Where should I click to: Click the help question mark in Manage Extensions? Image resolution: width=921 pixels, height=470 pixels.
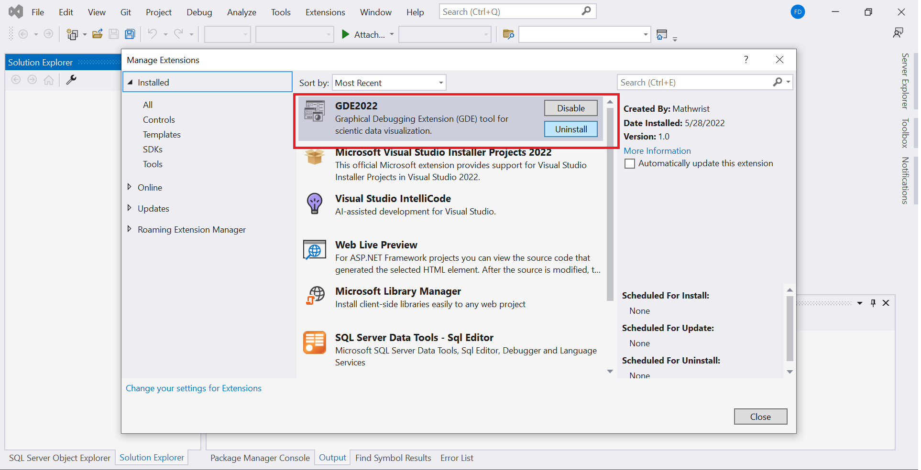746,59
